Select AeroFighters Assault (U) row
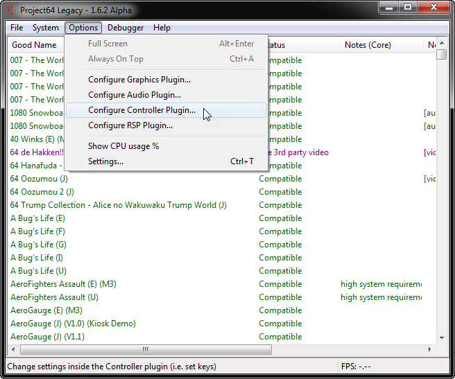 pos(222,297)
